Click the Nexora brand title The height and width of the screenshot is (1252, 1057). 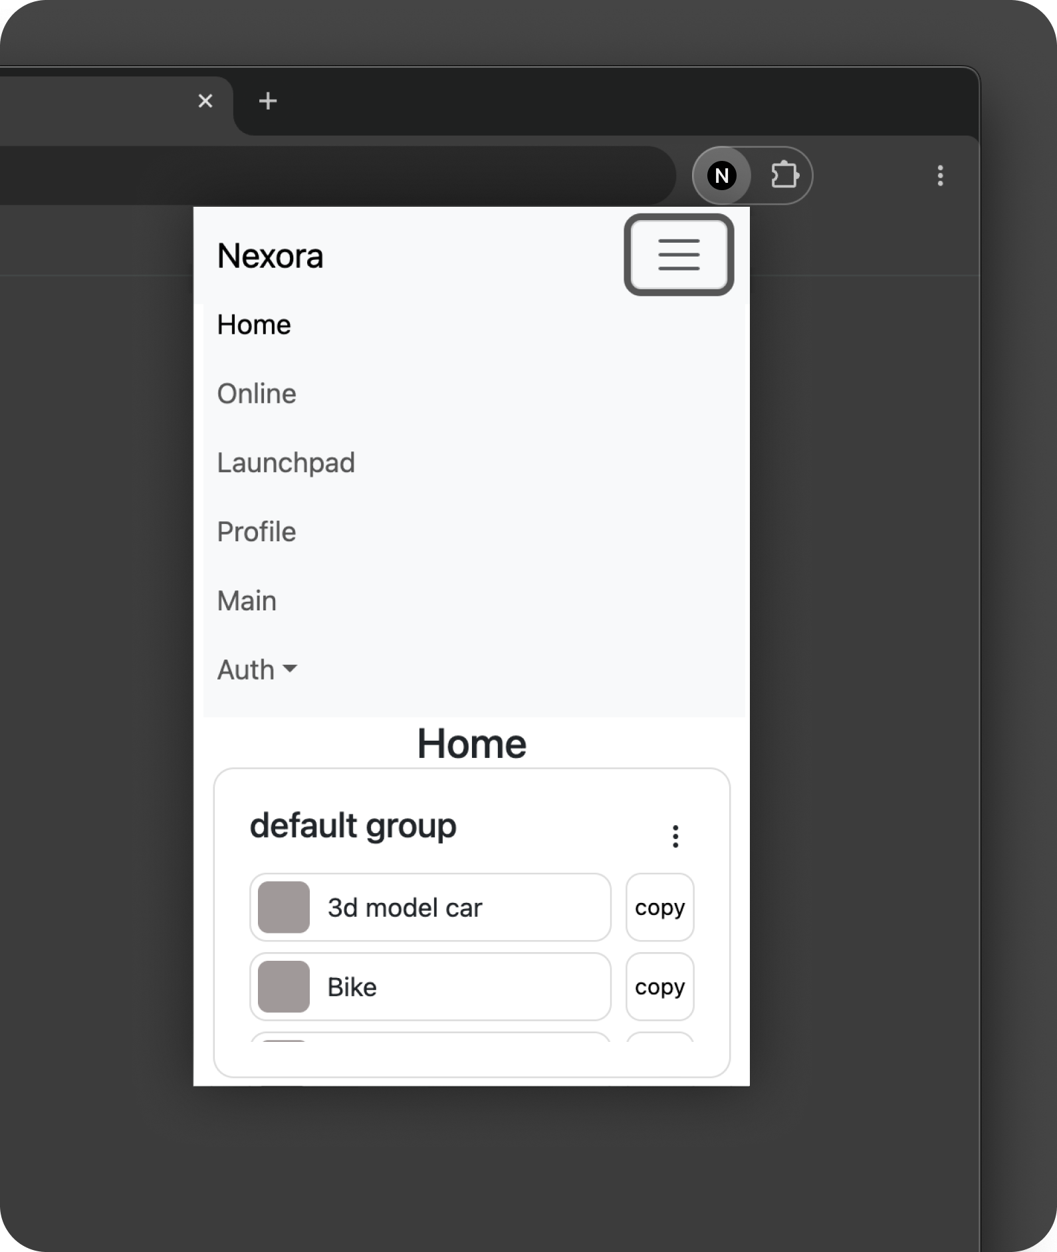[x=270, y=256]
